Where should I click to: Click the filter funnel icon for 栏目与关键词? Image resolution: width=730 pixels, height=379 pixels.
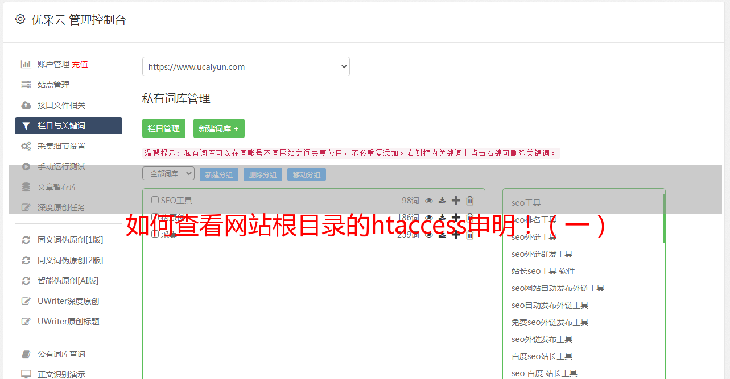click(26, 126)
